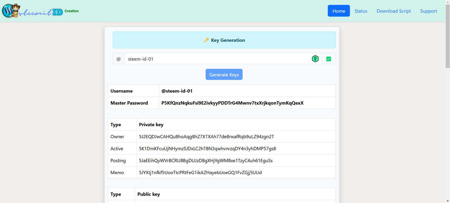Viewport: 450px width, 203px height.
Task: Click the green keychain shield icon
Action: pos(315,59)
